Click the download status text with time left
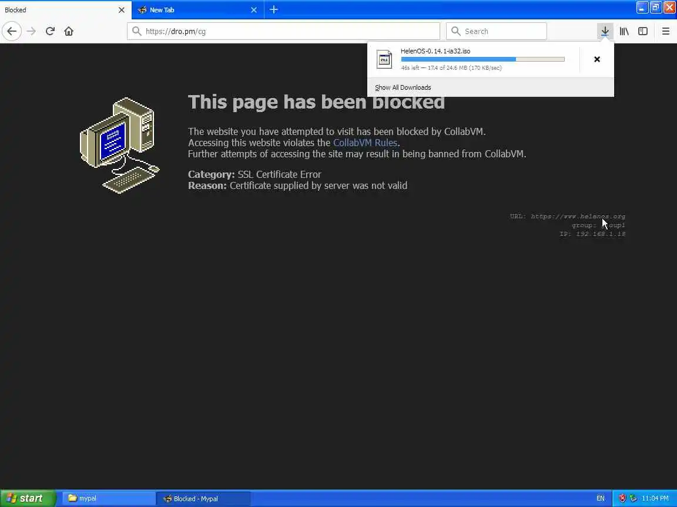Viewport: 677px width, 507px height. [451, 67]
